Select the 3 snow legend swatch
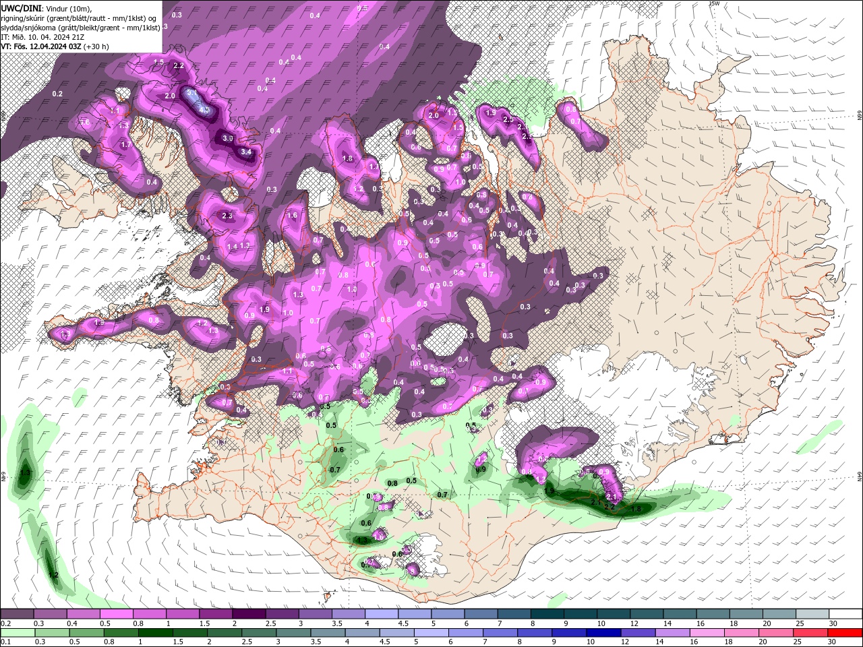This screenshot has width=863, height=647. coord(314,614)
